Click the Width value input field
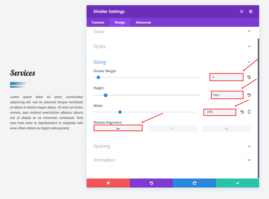The image size is (269, 199). [x=219, y=112]
